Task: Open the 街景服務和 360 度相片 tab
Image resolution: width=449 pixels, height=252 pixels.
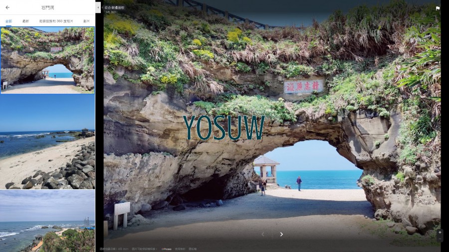Action: click(56, 21)
